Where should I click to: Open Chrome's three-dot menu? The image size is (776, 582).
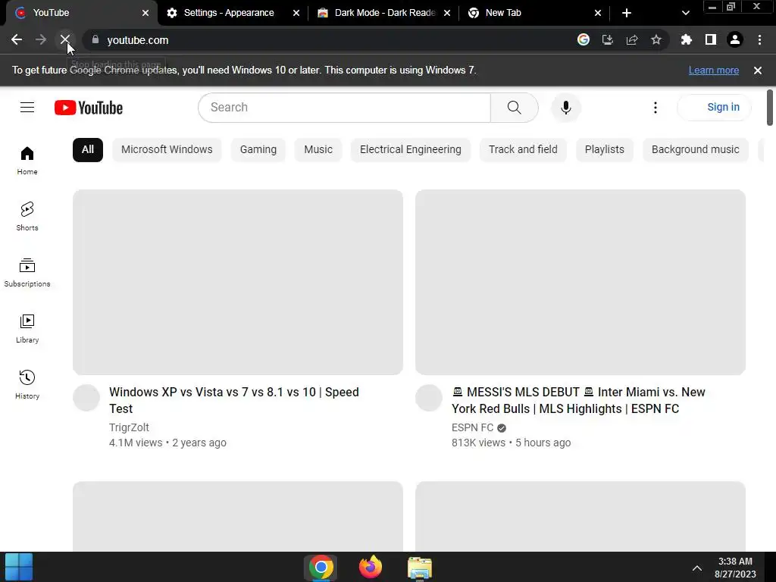pyautogui.click(x=759, y=39)
